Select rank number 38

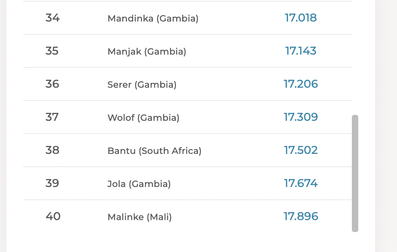click(52, 150)
